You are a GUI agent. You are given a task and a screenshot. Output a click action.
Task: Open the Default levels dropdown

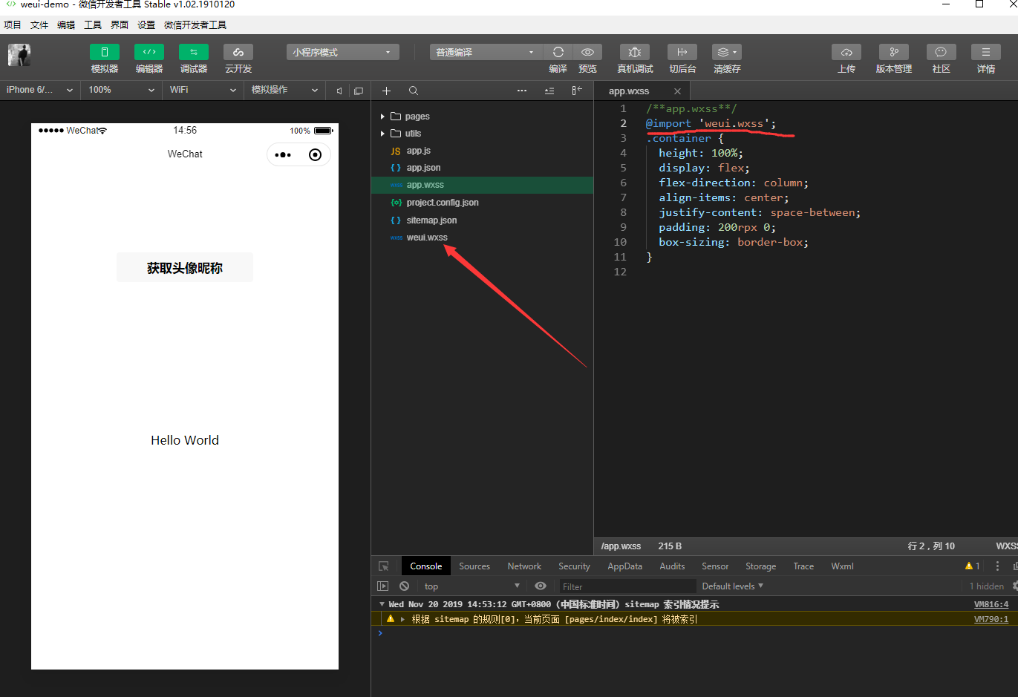[x=733, y=586]
